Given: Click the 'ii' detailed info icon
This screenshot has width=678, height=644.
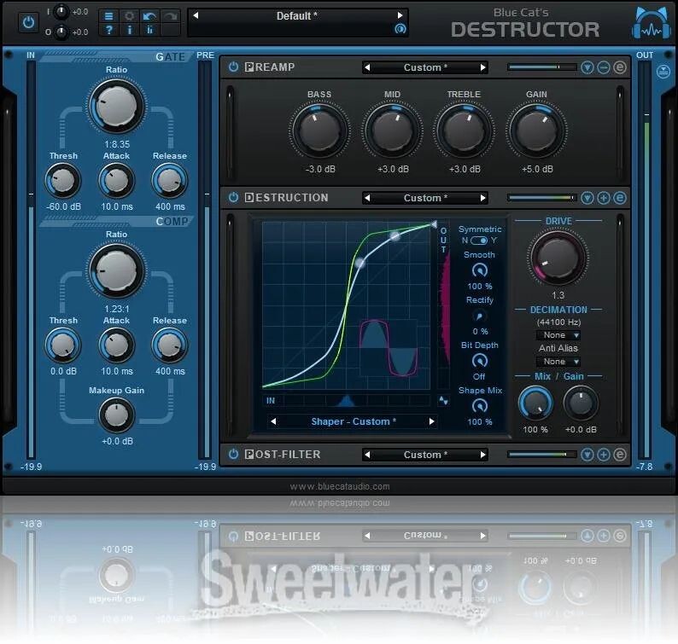Looking at the screenshot, I should pos(149,30).
